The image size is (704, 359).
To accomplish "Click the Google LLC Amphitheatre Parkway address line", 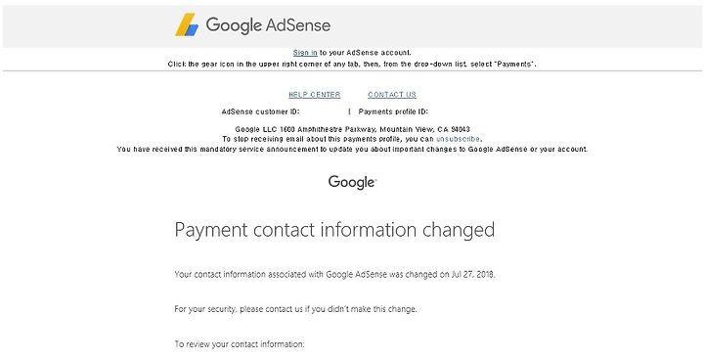I will pyautogui.click(x=352, y=129).
